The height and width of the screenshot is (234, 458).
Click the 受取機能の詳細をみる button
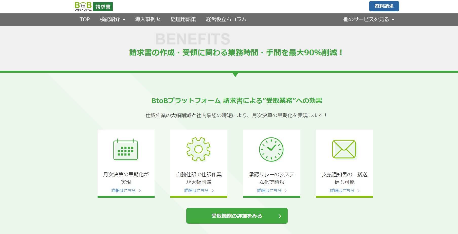coord(237,216)
